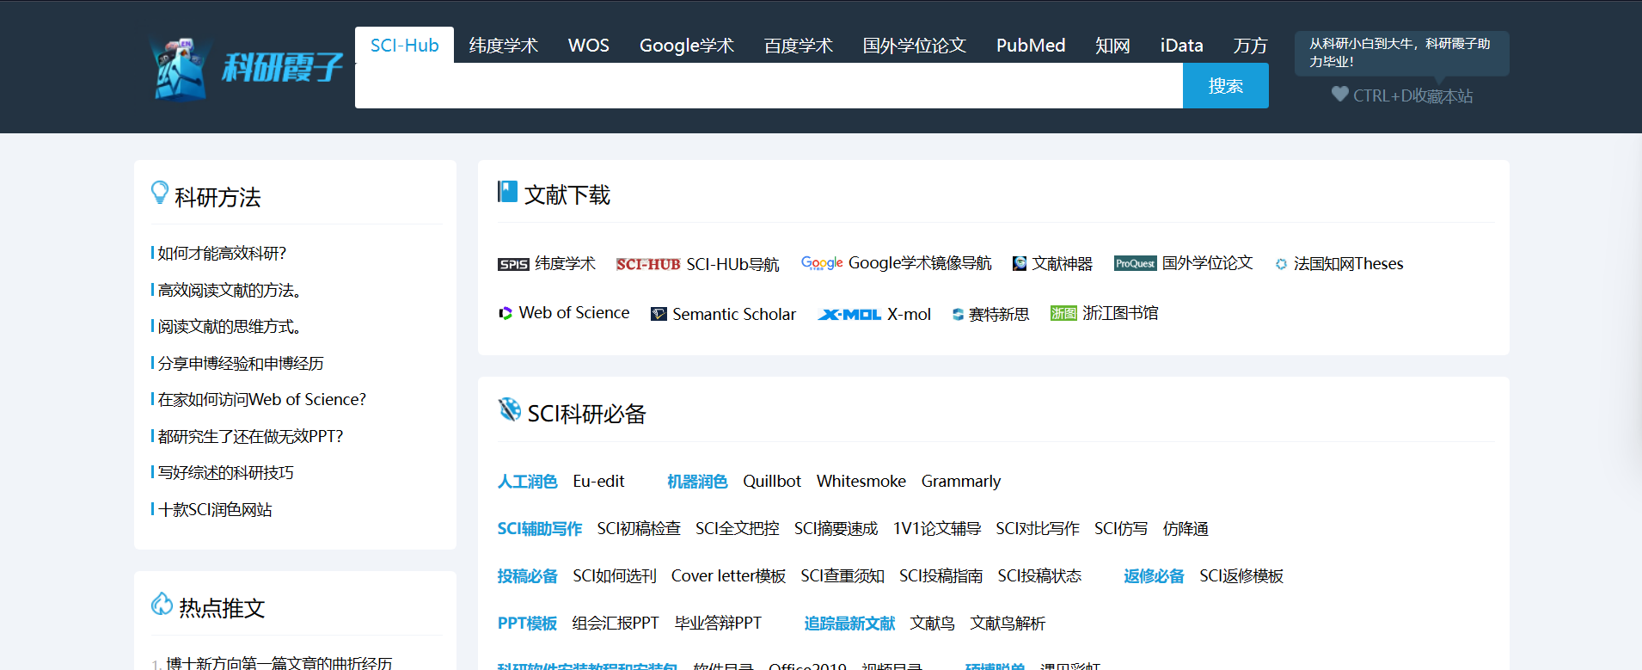Click the Semantic Scholar icon

(x=659, y=314)
